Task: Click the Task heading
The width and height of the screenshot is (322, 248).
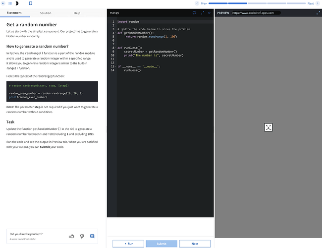Action: [10, 122]
